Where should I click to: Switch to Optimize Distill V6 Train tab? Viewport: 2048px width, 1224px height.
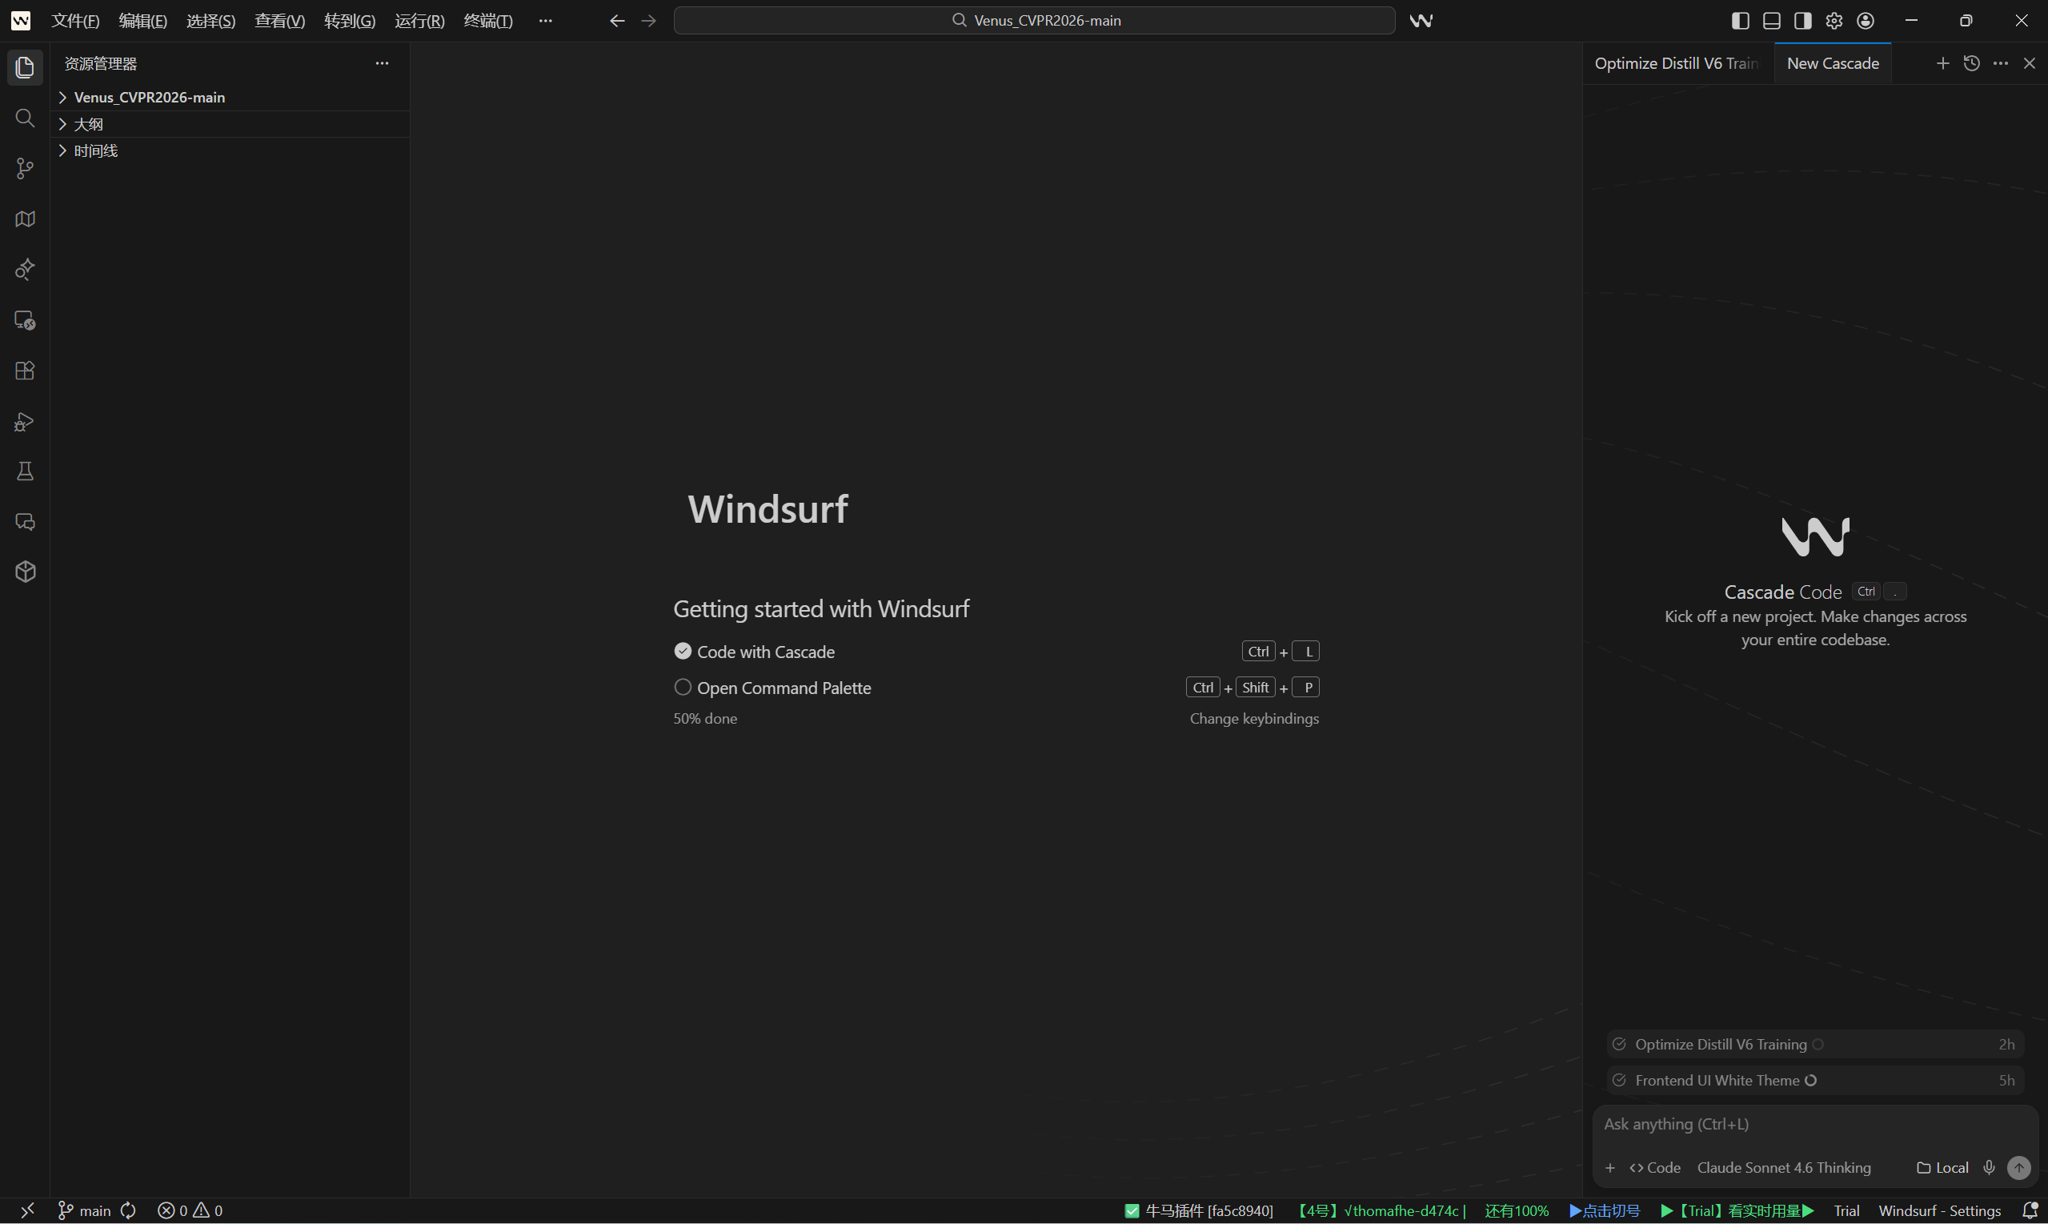1677,63
